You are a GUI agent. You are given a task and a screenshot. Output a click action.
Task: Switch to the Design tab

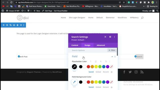[87, 45]
